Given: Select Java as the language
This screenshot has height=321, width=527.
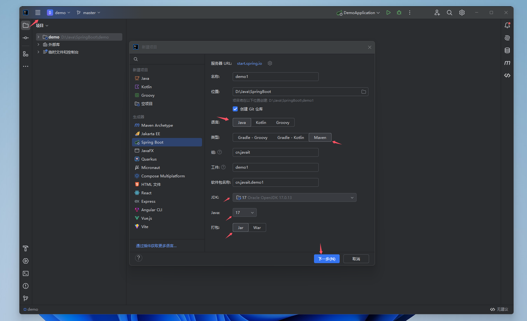Looking at the screenshot, I should 242,122.
